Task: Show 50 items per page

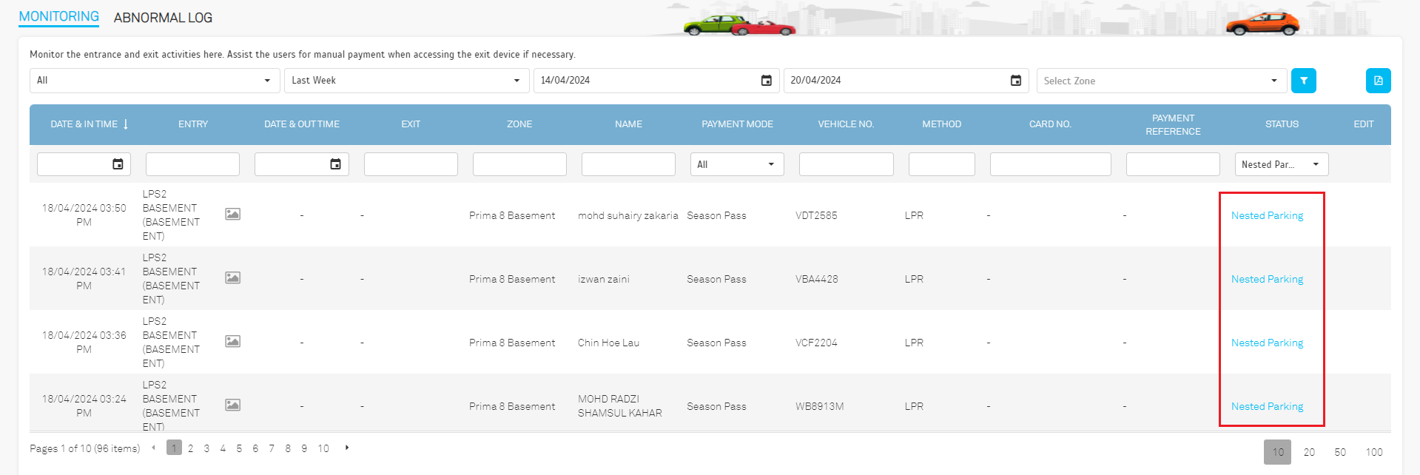Action: tap(1339, 452)
